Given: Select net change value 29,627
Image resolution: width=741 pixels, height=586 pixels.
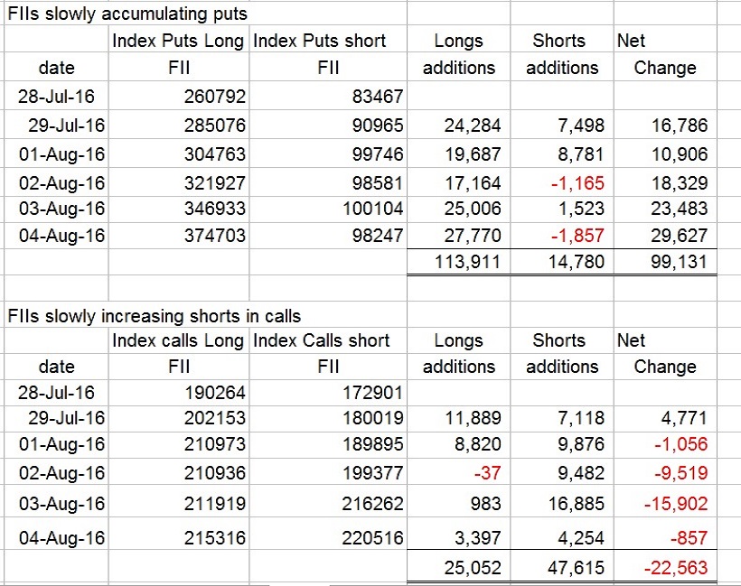Looking at the screenshot, I should [x=677, y=237].
